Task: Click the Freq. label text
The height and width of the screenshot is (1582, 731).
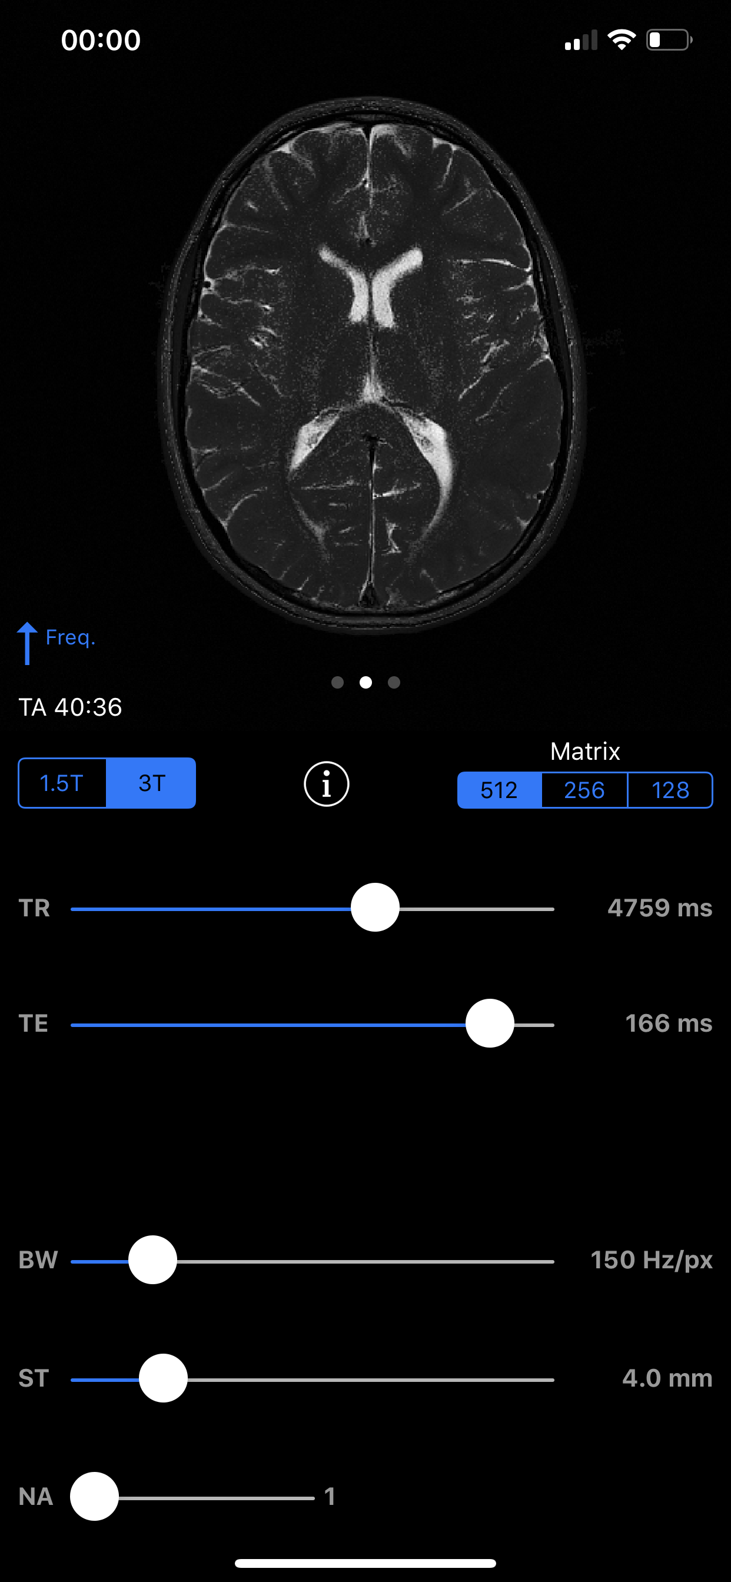Action: [x=71, y=637]
